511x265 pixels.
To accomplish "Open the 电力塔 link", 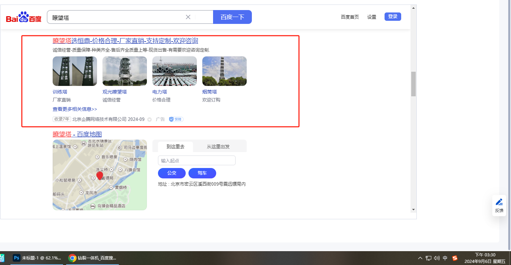I will (x=160, y=92).
